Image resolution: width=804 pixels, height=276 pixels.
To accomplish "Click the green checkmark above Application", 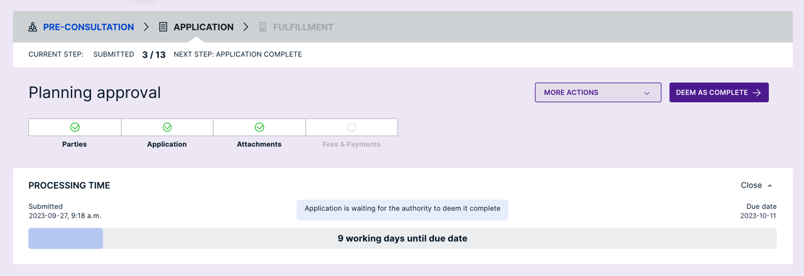I will pyautogui.click(x=167, y=127).
